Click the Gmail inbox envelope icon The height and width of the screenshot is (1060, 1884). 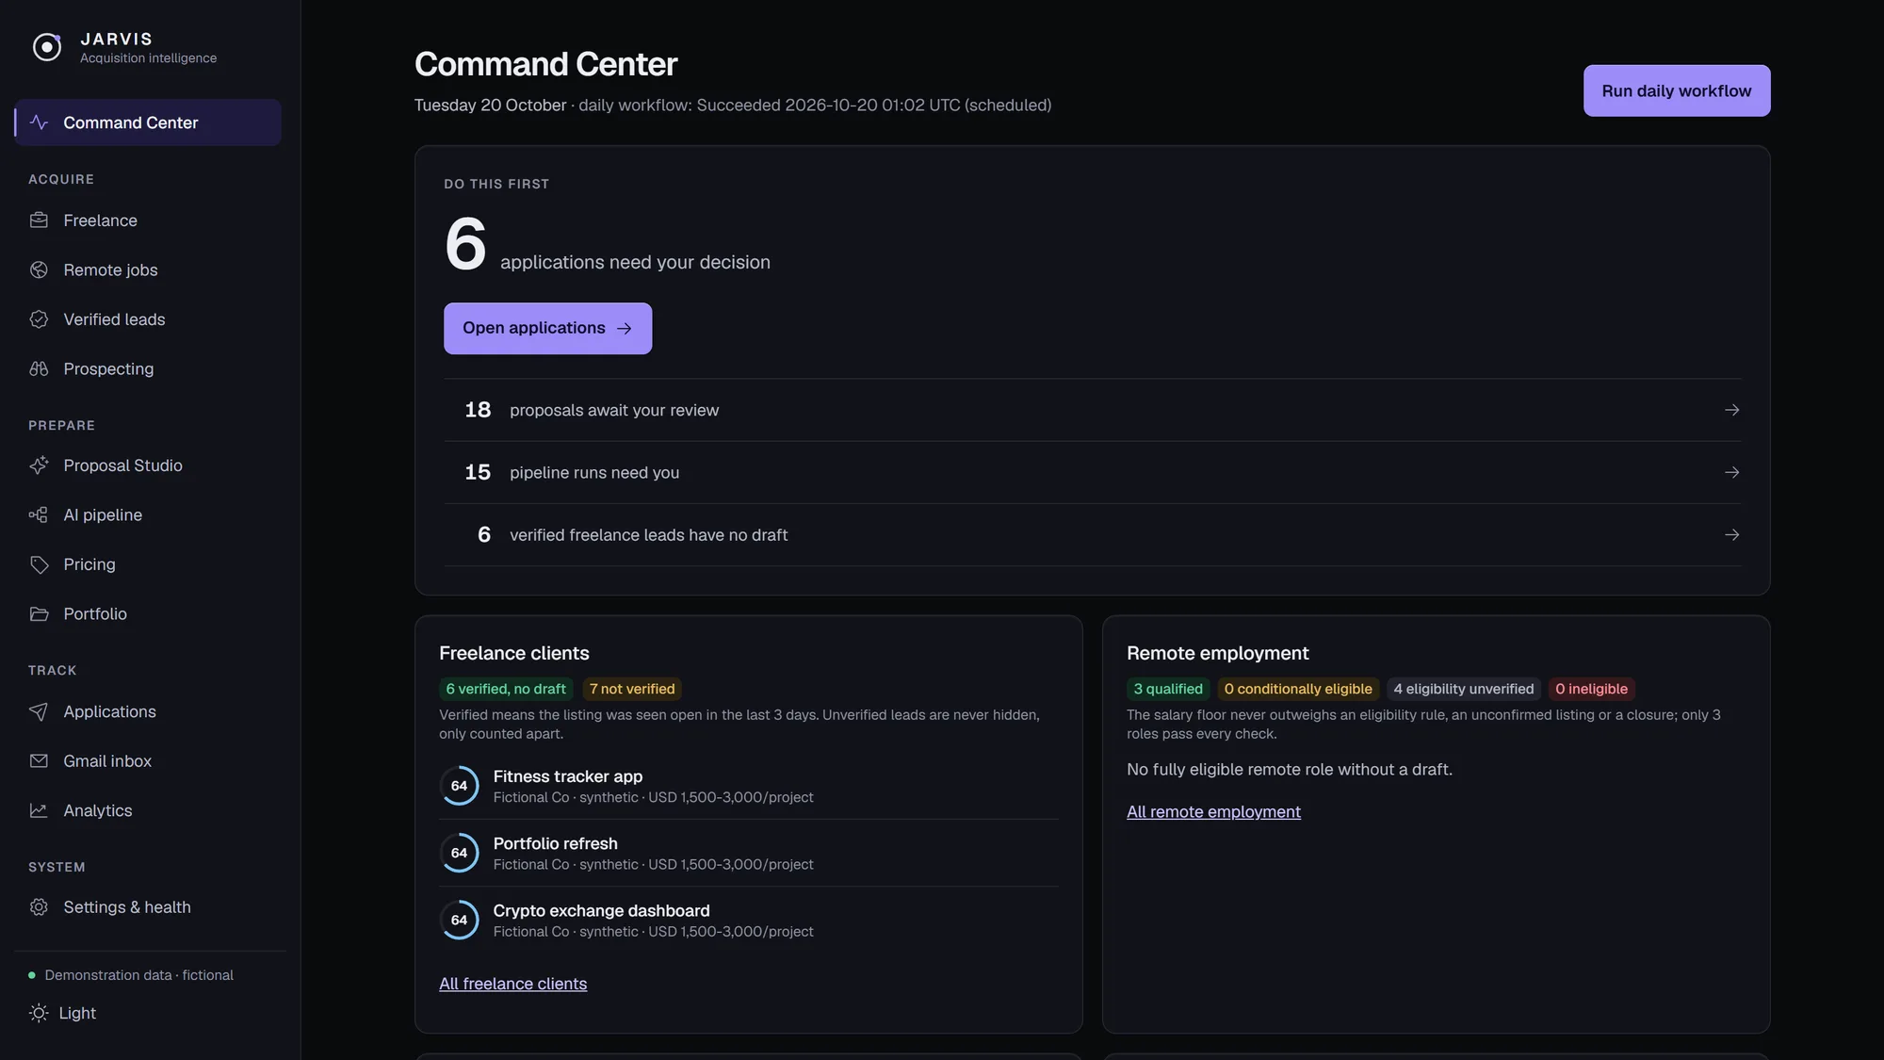(x=39, y=760)
